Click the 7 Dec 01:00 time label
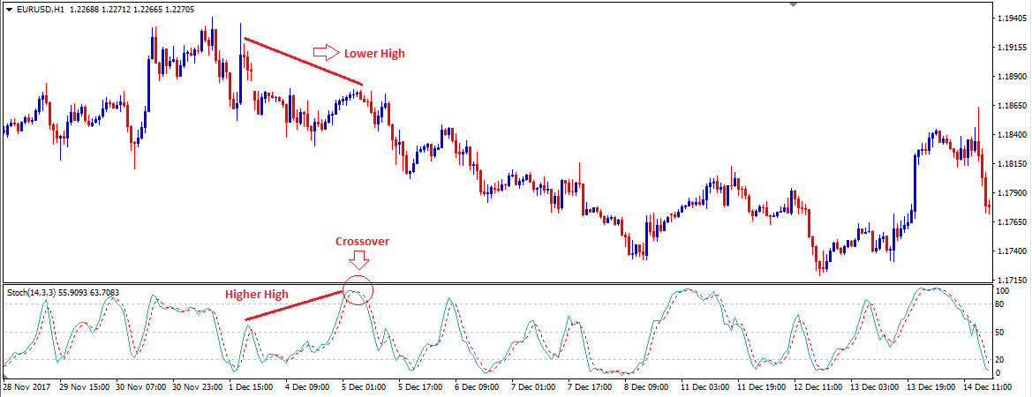 (534, 387)
